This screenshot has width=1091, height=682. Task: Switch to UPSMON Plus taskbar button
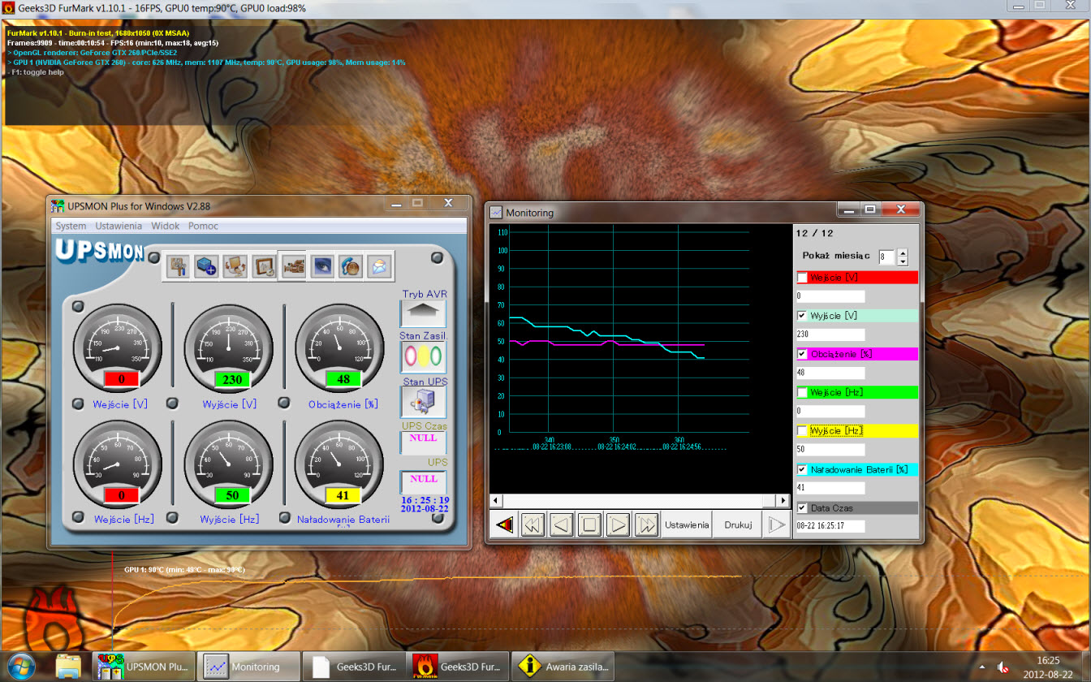pyautogui.click(x=144, y=667)
